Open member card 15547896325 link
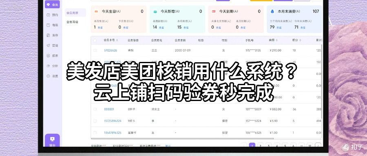 point(113,133)
